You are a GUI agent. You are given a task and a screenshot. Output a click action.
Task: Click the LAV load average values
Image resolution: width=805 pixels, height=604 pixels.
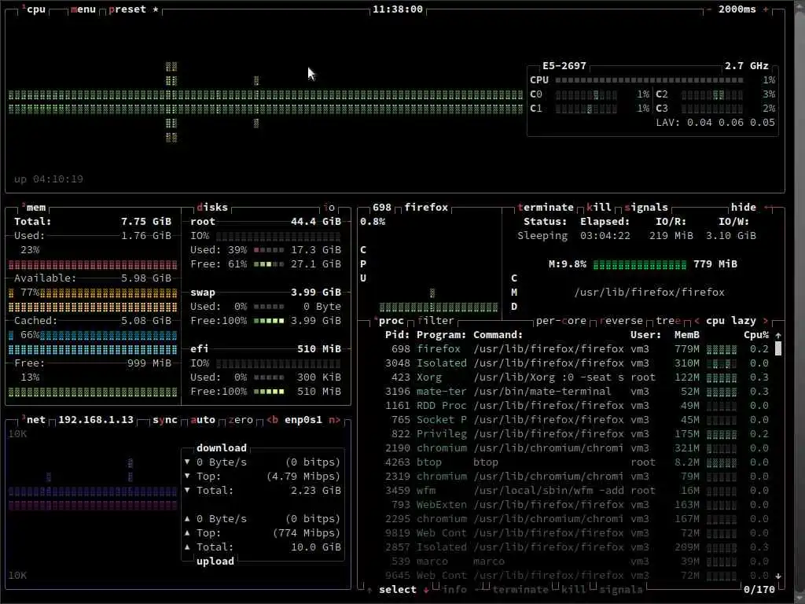pyautogui.click(x=715, y=123)
